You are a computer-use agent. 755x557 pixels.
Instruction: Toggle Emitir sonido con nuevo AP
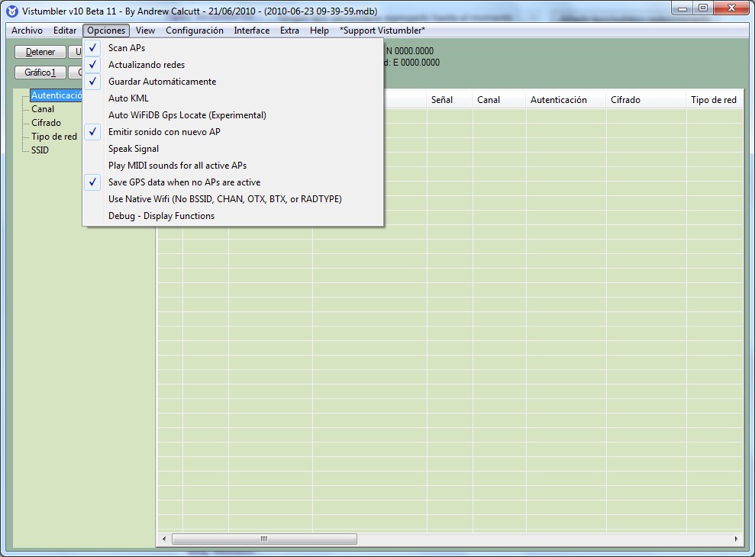point(234,132)
